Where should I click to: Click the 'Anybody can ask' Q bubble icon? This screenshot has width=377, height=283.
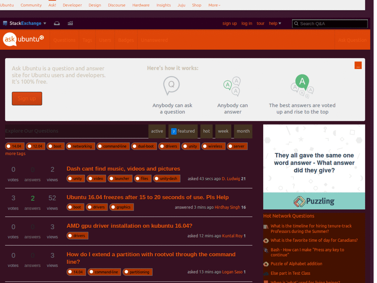pos(172,85)
